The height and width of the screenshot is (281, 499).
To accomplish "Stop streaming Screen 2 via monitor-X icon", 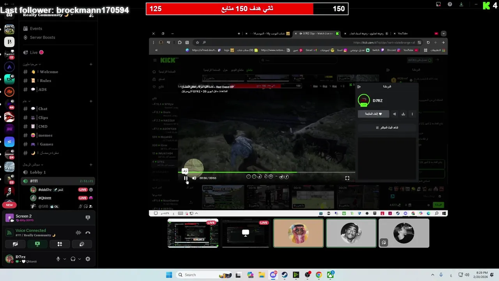I will coord(88,217).
